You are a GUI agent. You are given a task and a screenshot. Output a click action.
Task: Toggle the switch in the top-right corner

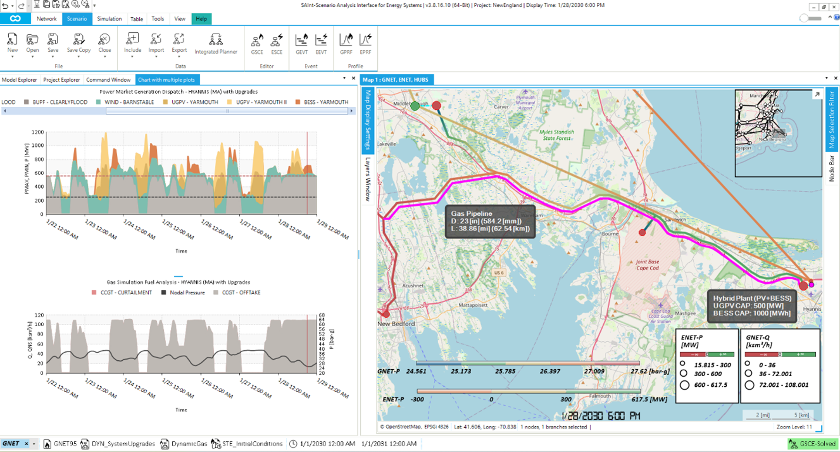(x=811, y=19)
